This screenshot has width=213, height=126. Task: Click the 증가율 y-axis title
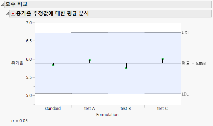(17, 63)
